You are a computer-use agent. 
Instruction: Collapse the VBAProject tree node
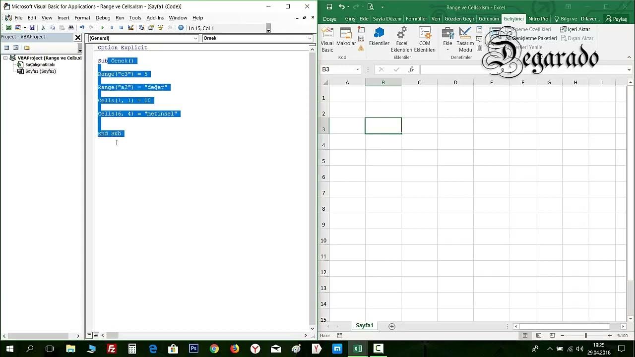[x=5, y=58]
